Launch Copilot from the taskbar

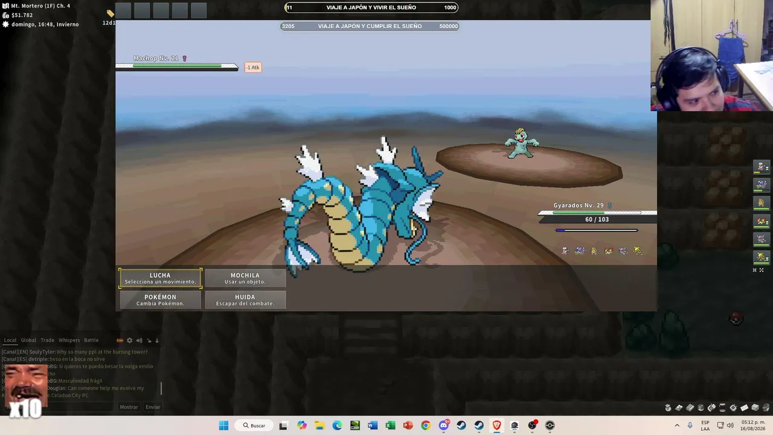click(x=301, y=425)
